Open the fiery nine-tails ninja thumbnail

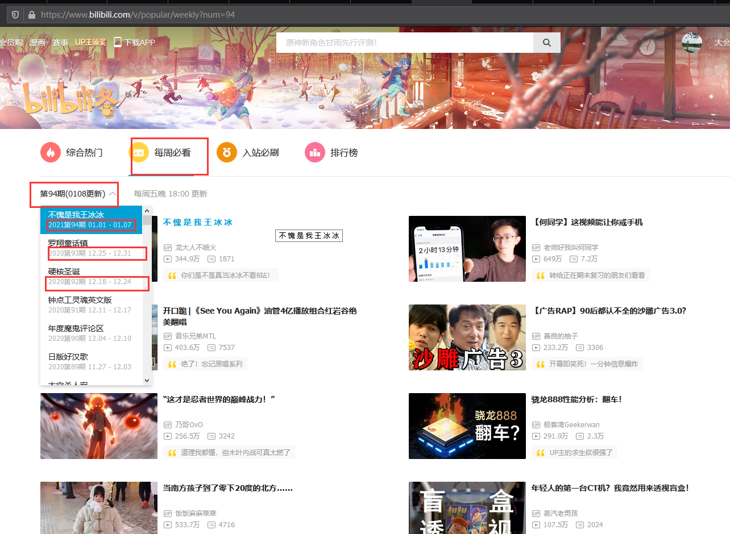tap(99, 426)
